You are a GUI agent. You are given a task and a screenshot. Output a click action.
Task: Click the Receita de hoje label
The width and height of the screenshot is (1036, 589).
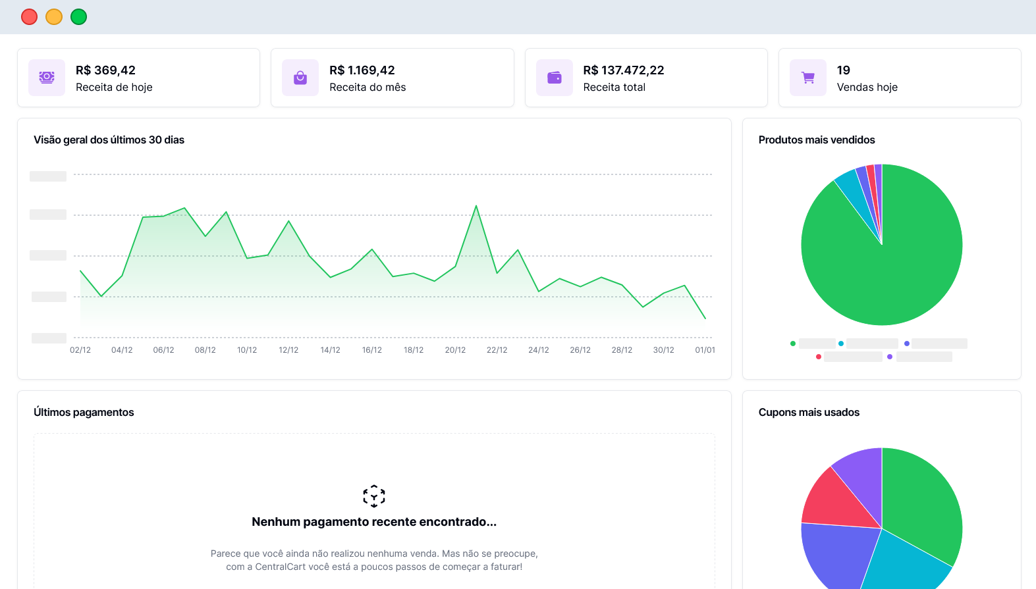(x=114, y=88)
